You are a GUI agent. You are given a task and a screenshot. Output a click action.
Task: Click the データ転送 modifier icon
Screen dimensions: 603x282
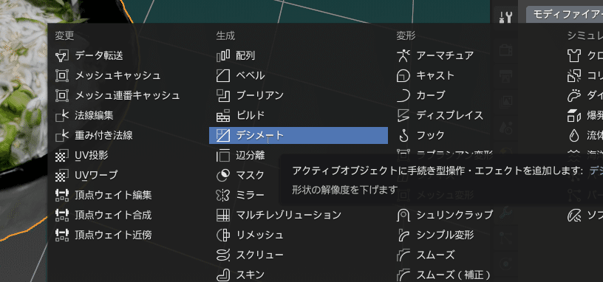[61, 55]
